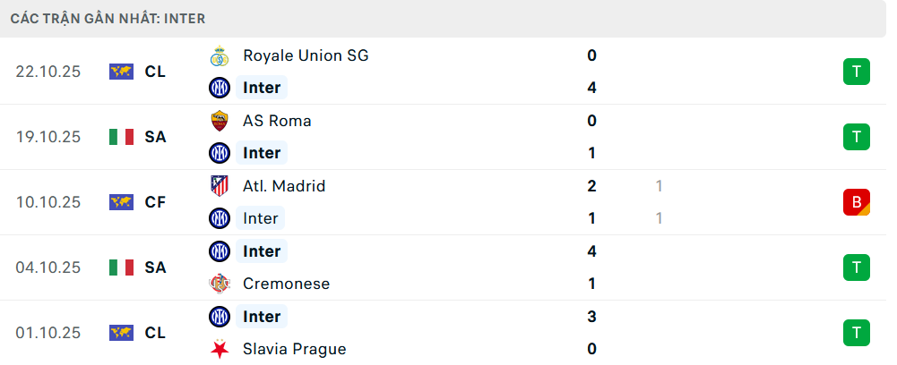
Task: Click the CF competition label for 10.10.25
Action: click(x=155, y=202)
